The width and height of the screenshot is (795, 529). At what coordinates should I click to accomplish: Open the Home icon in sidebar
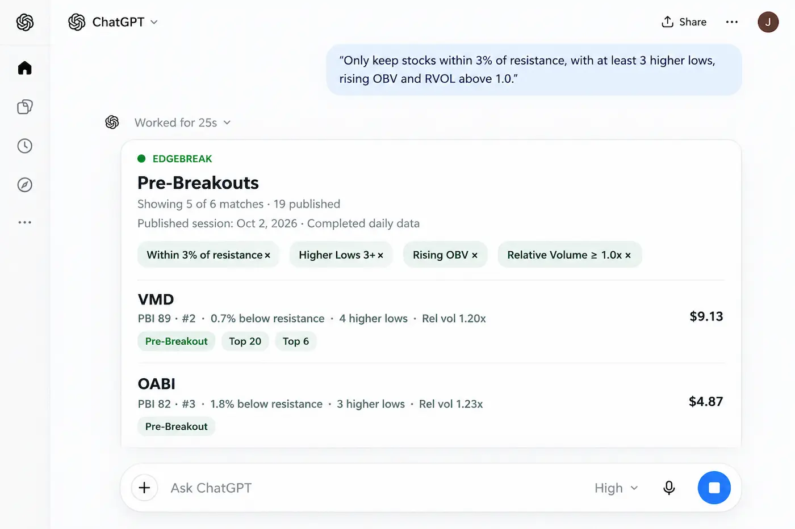25,68
